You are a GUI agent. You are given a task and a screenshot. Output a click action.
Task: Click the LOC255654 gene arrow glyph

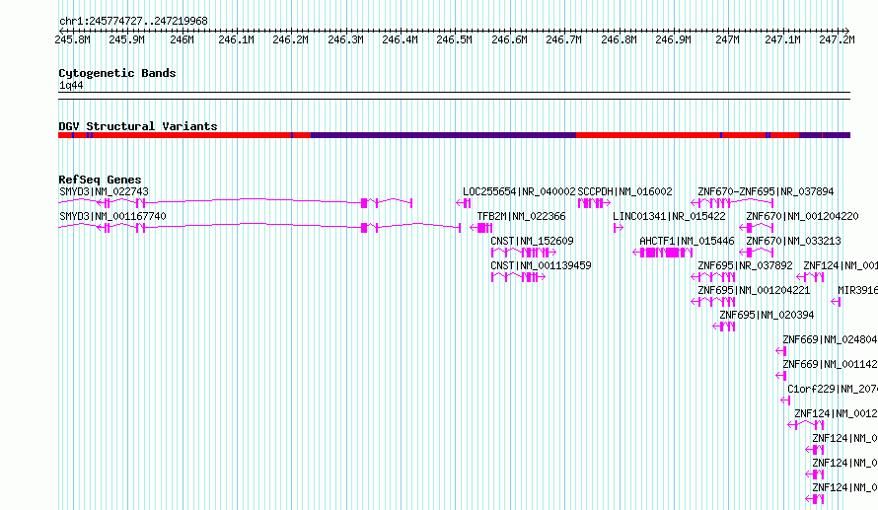[463, 203]
